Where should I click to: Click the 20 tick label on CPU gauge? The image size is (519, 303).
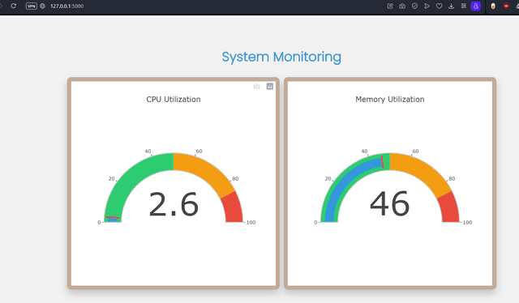(112, 178)
